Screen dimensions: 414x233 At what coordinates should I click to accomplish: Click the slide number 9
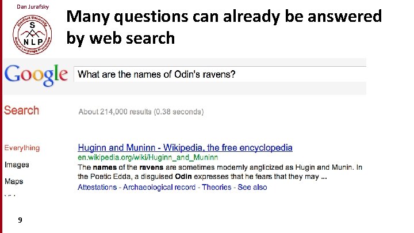pyautogui.click(x=20, y=220)
